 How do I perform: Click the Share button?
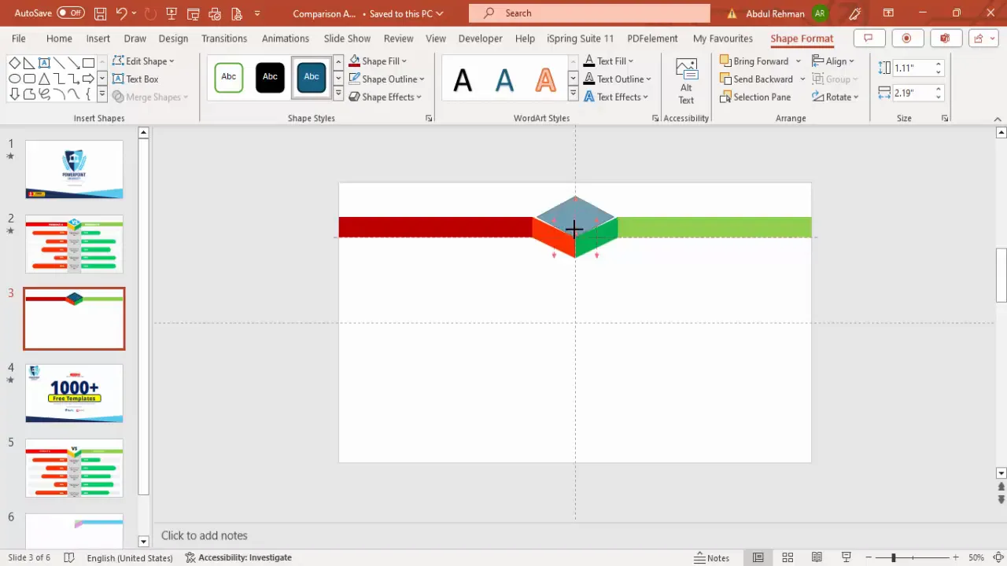pyautogui.click(x=983, y=39)
